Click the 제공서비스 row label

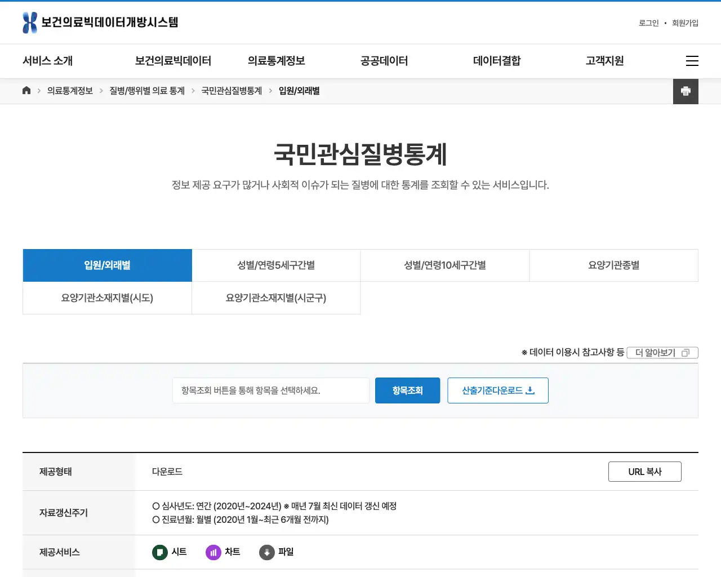(x=60, y=552)
